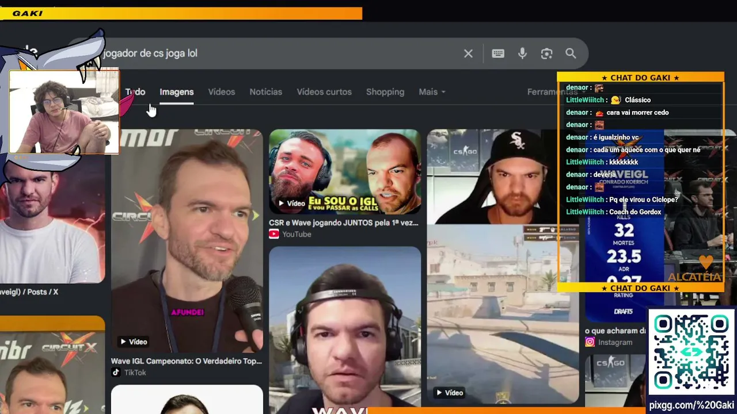The image size is (737, 414).
Task: Start voice search with the microphone icon
Action: pos(522,53)
